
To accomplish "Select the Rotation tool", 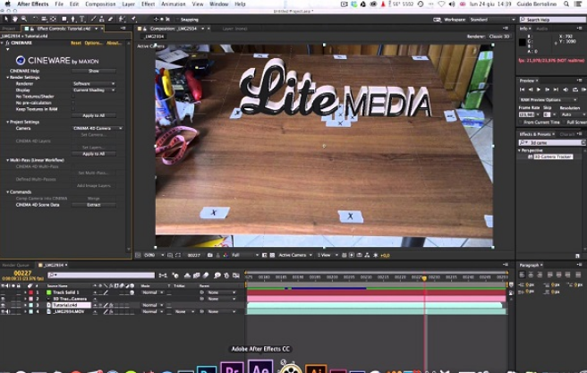I will pos(35,19).
